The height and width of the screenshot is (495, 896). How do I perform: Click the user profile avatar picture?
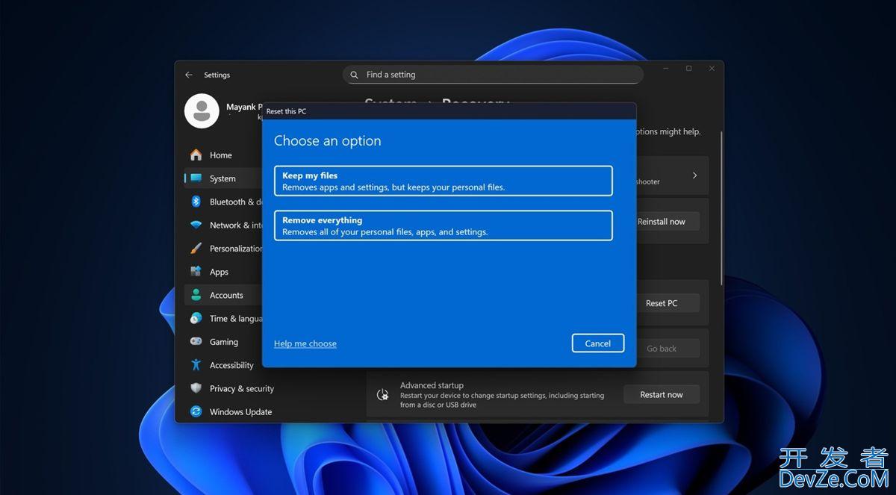[202, 111]
